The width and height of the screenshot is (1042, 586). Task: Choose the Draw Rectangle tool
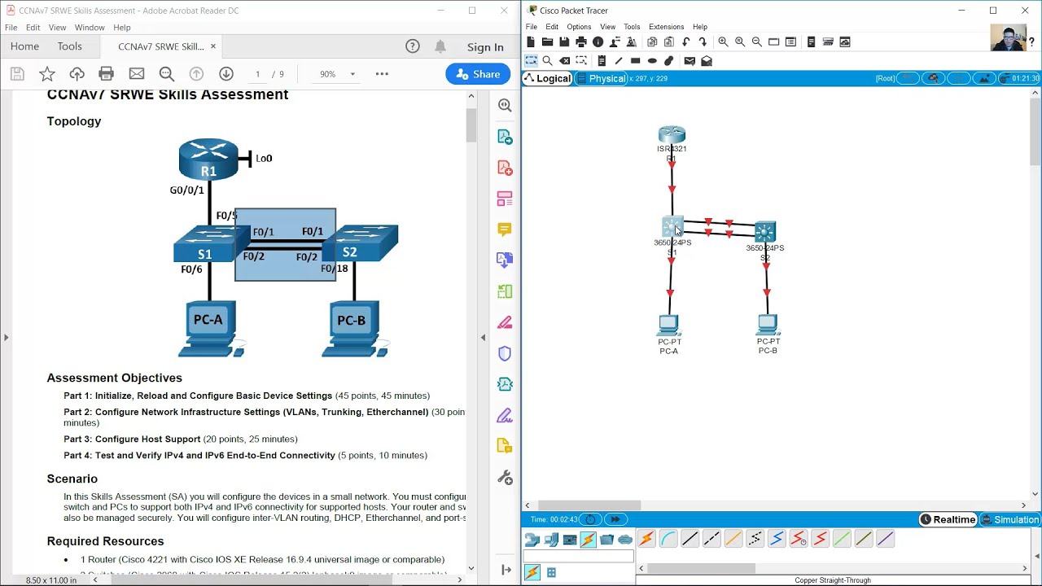636,61
